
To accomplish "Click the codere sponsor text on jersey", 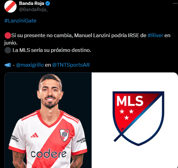I will (49, 154).
